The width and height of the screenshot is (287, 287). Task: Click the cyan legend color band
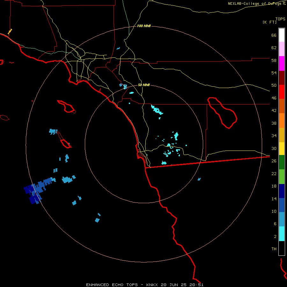tap(282, 234)
